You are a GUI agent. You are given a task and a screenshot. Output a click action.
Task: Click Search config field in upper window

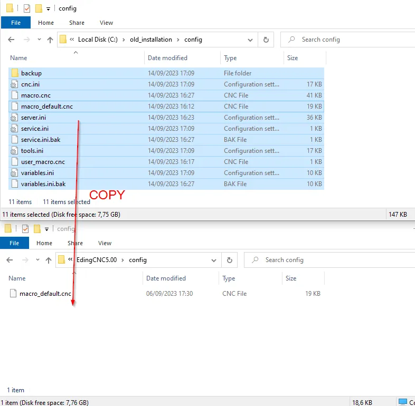[x=348, y=40]
